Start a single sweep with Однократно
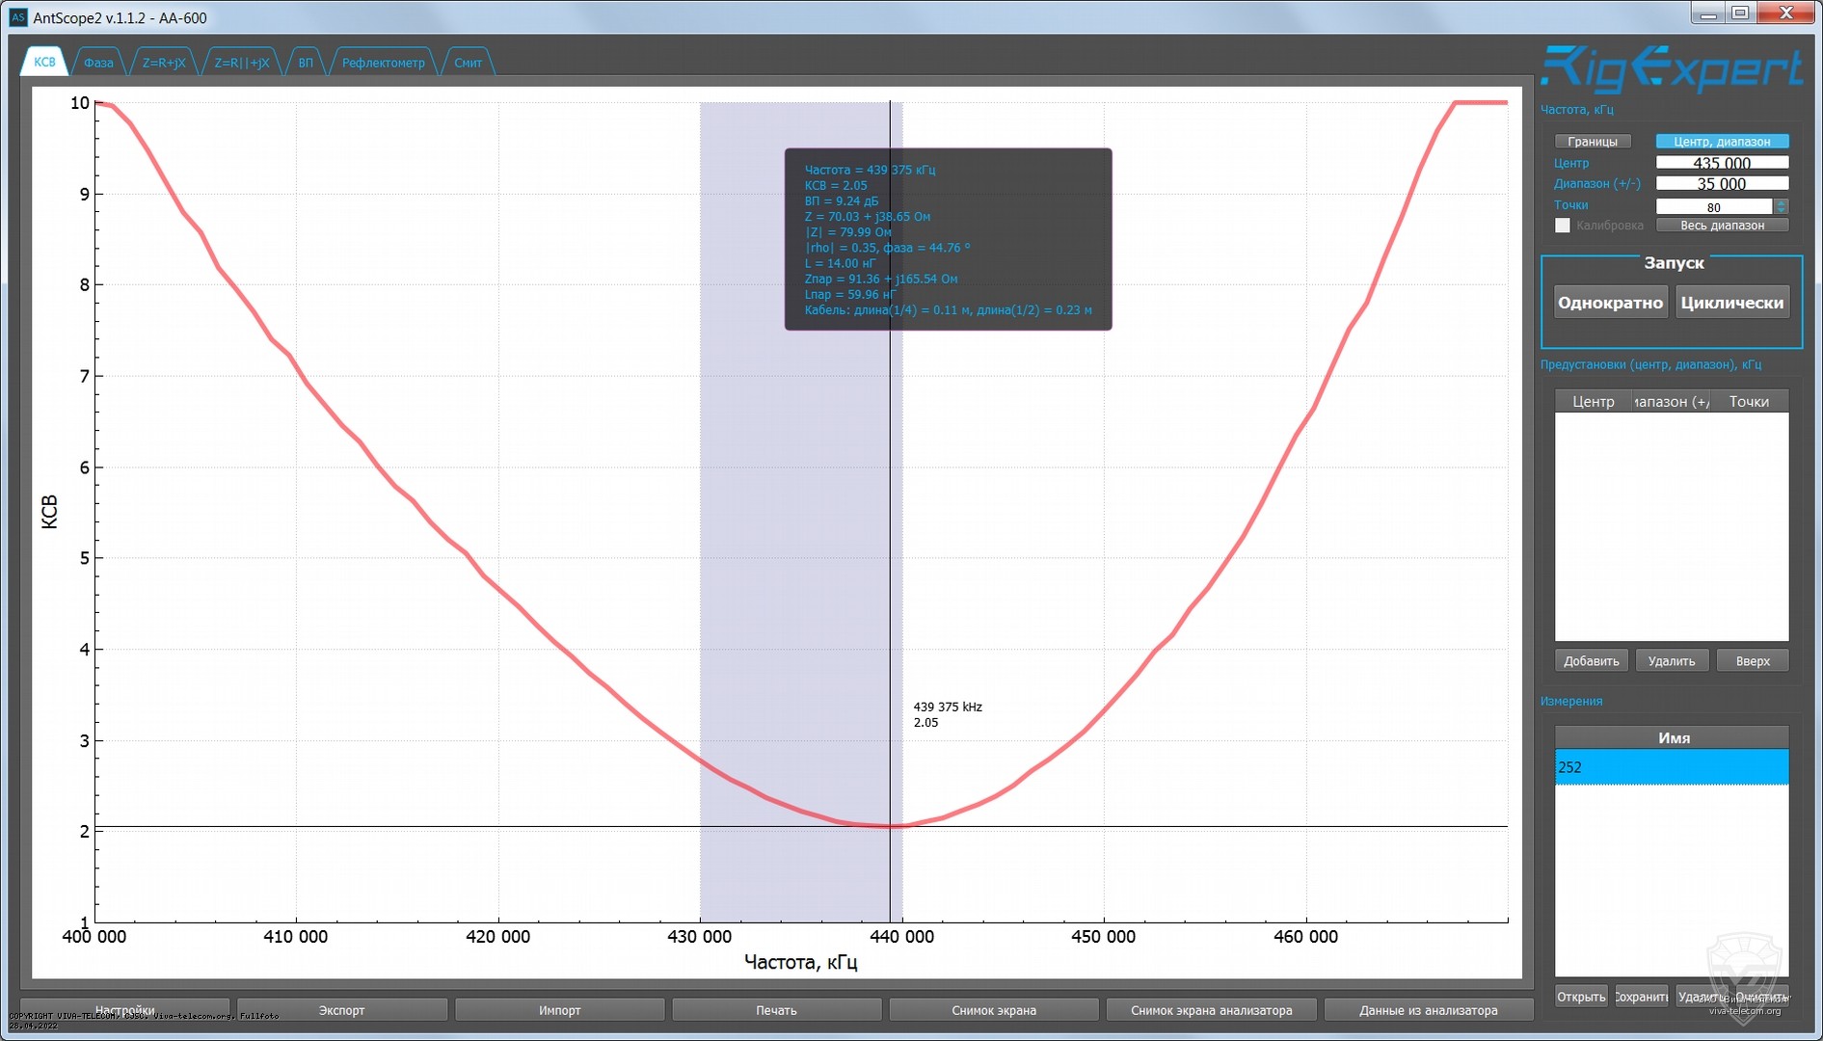This screenshot has width=1823, height=1041. click(1610, 303)
